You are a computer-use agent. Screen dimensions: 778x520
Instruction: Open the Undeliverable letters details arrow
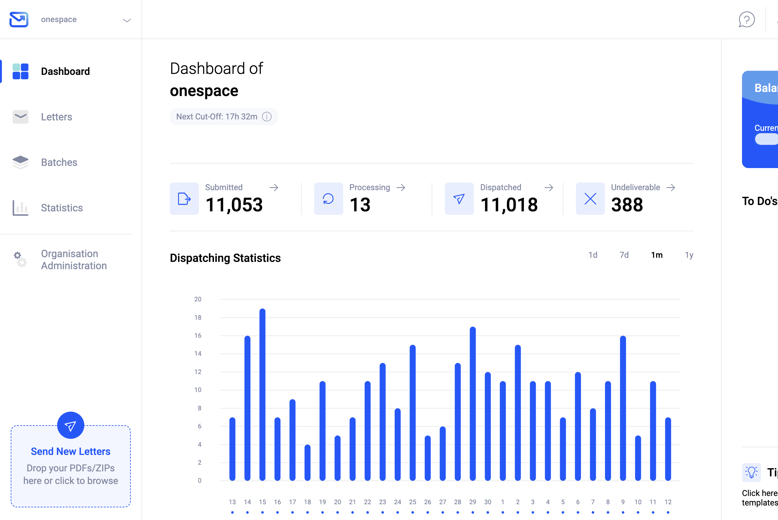click(672, 187)
